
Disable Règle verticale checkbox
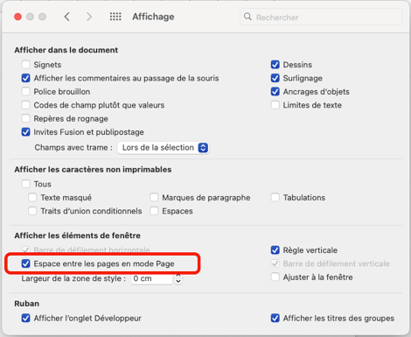275,250
